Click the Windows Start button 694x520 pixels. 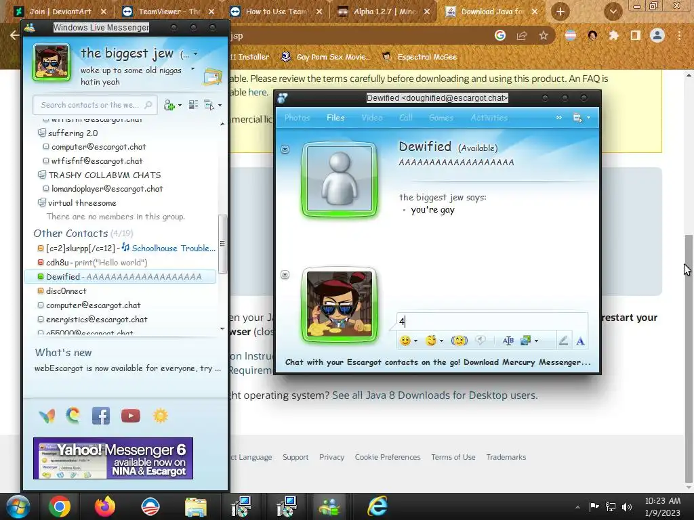point(18,506)
